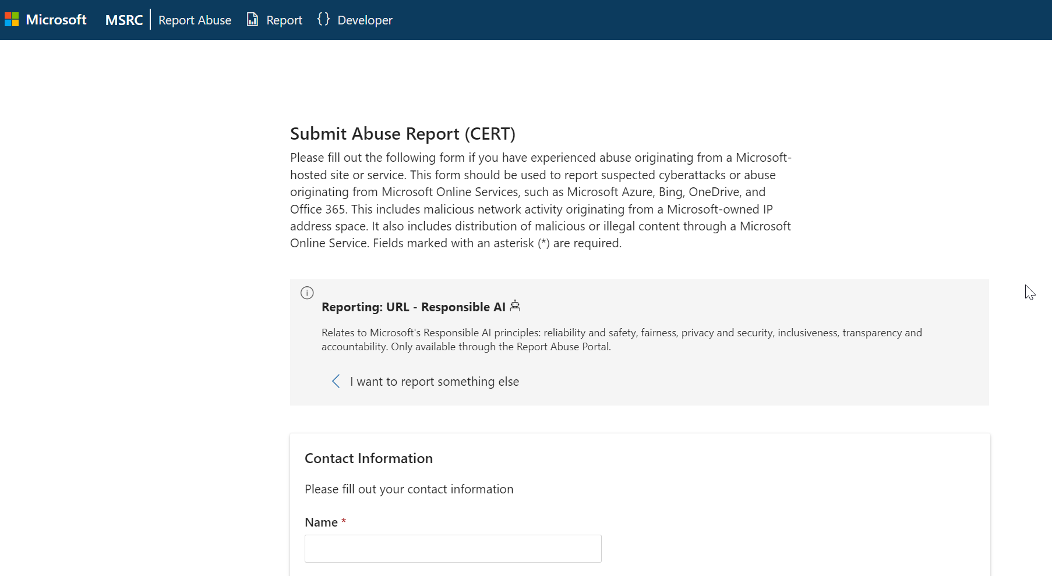Screen dimensions: 1052x576
Task: Click the Responsible AI principles description
Action: (x=622, y=340)
